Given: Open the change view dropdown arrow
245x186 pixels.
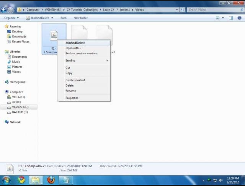Looking at the screenshot, I should coord(223,18).
